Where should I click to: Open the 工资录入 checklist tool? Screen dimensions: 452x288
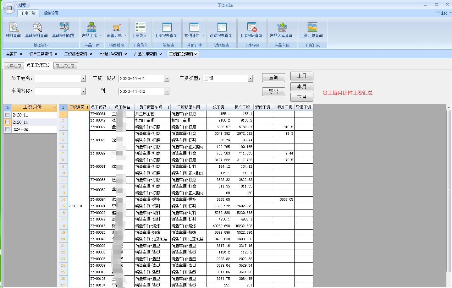pos(140,30)
